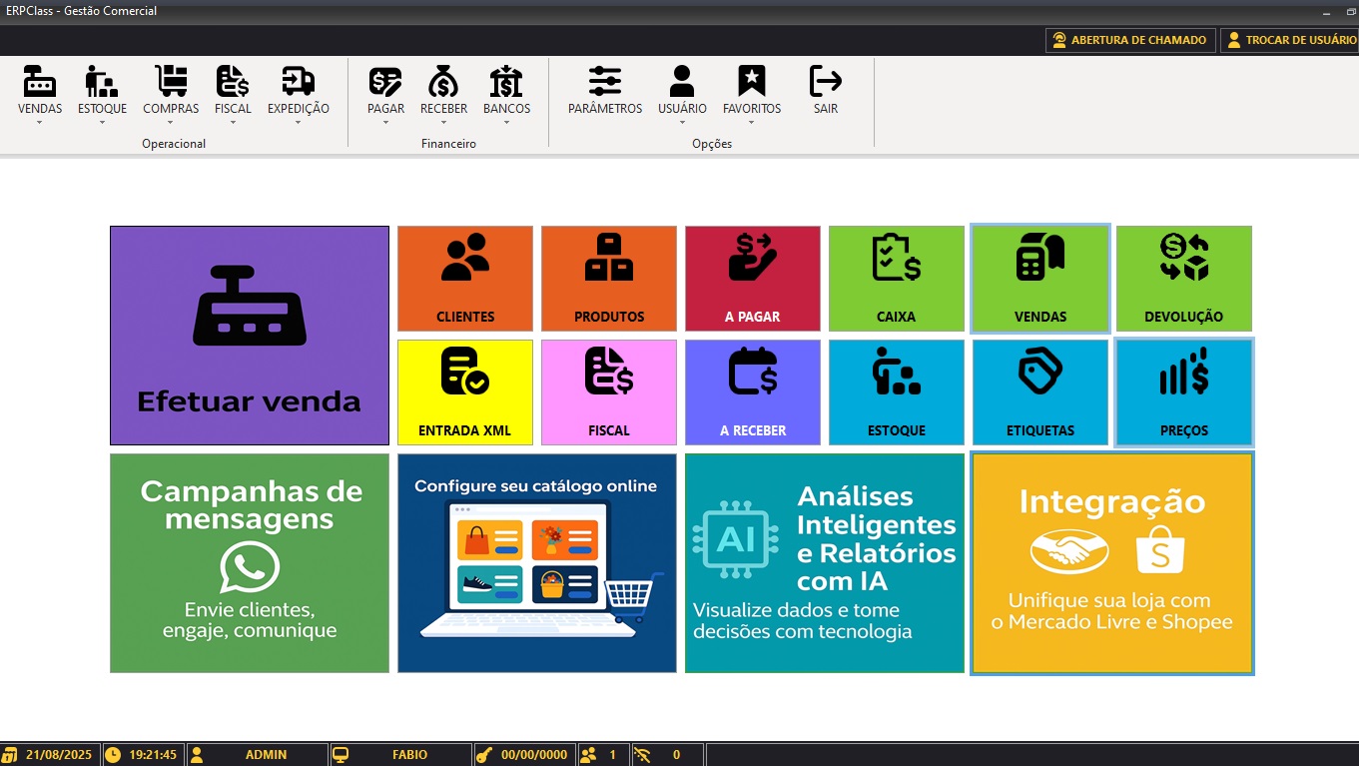
Task: Click Abertura de Chamado button
Action: click(x=1130, y=40)
